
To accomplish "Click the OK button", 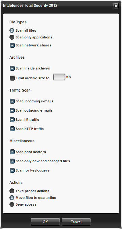I will [45, 222].
